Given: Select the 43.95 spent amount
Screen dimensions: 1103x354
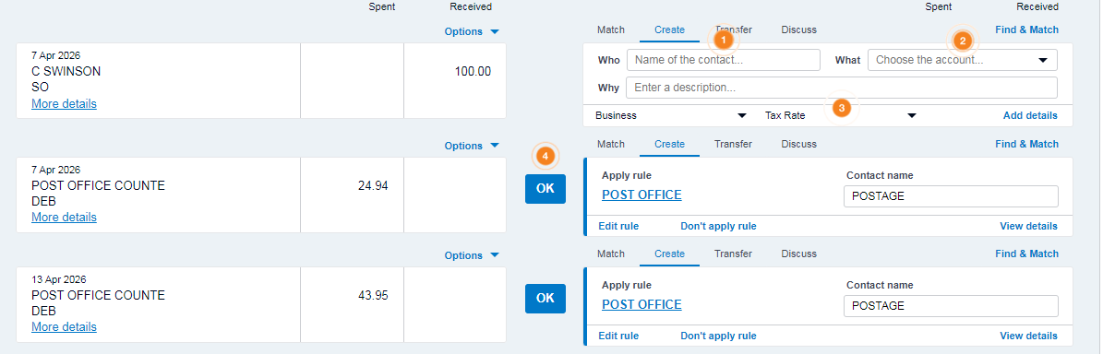Looking at the screenshot, I should (x=373, y=296).
